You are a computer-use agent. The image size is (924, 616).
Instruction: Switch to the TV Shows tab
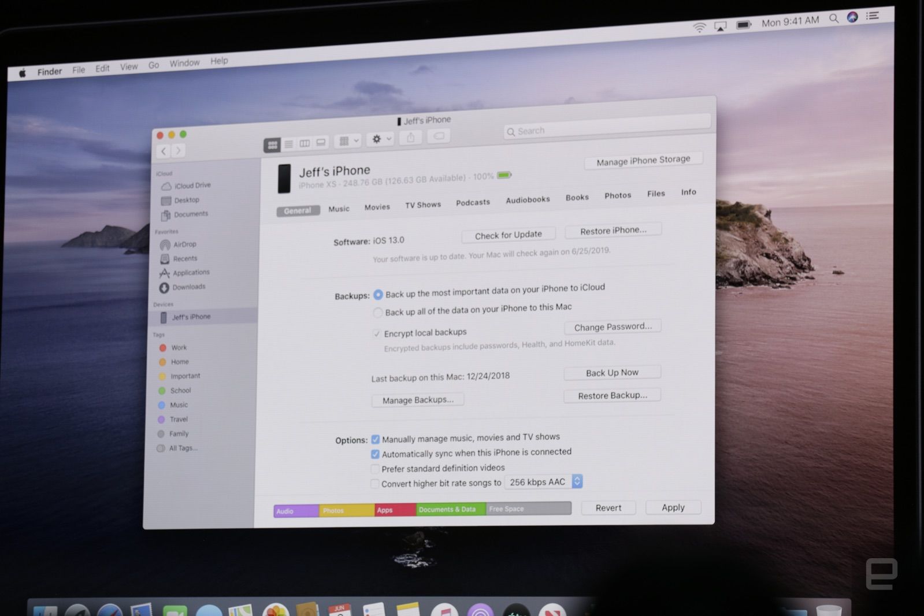click(x=423, y=205)
